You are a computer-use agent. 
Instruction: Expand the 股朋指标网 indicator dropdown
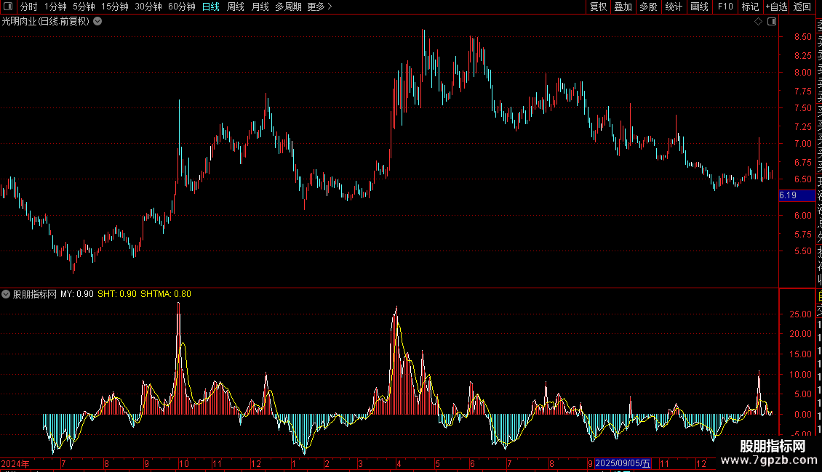[x=6, y=294]
